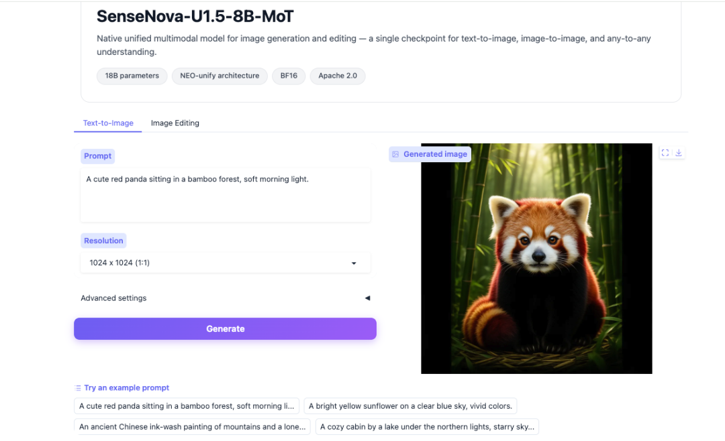Choose the ancient Chinese ink-wash example prompt
Screen dimensions: 725x441
pos(192,427)
